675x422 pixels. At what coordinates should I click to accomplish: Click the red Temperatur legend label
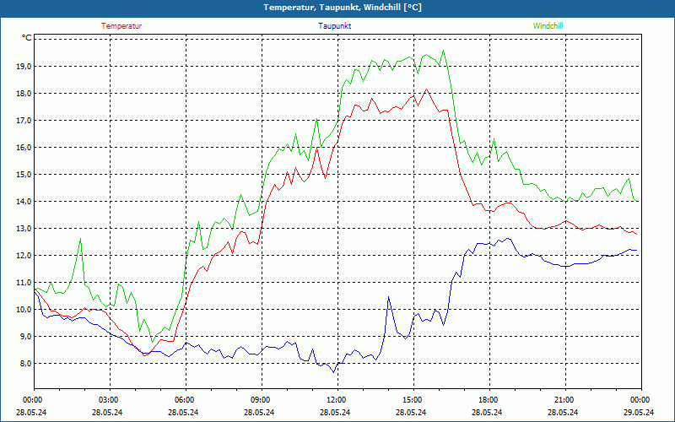(x=121, y=26)
